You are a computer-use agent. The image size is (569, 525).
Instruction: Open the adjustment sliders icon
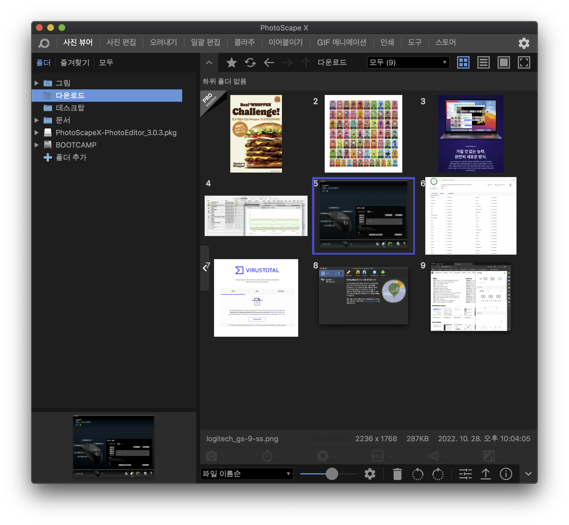pyautogui.click(x=465, y=474)
